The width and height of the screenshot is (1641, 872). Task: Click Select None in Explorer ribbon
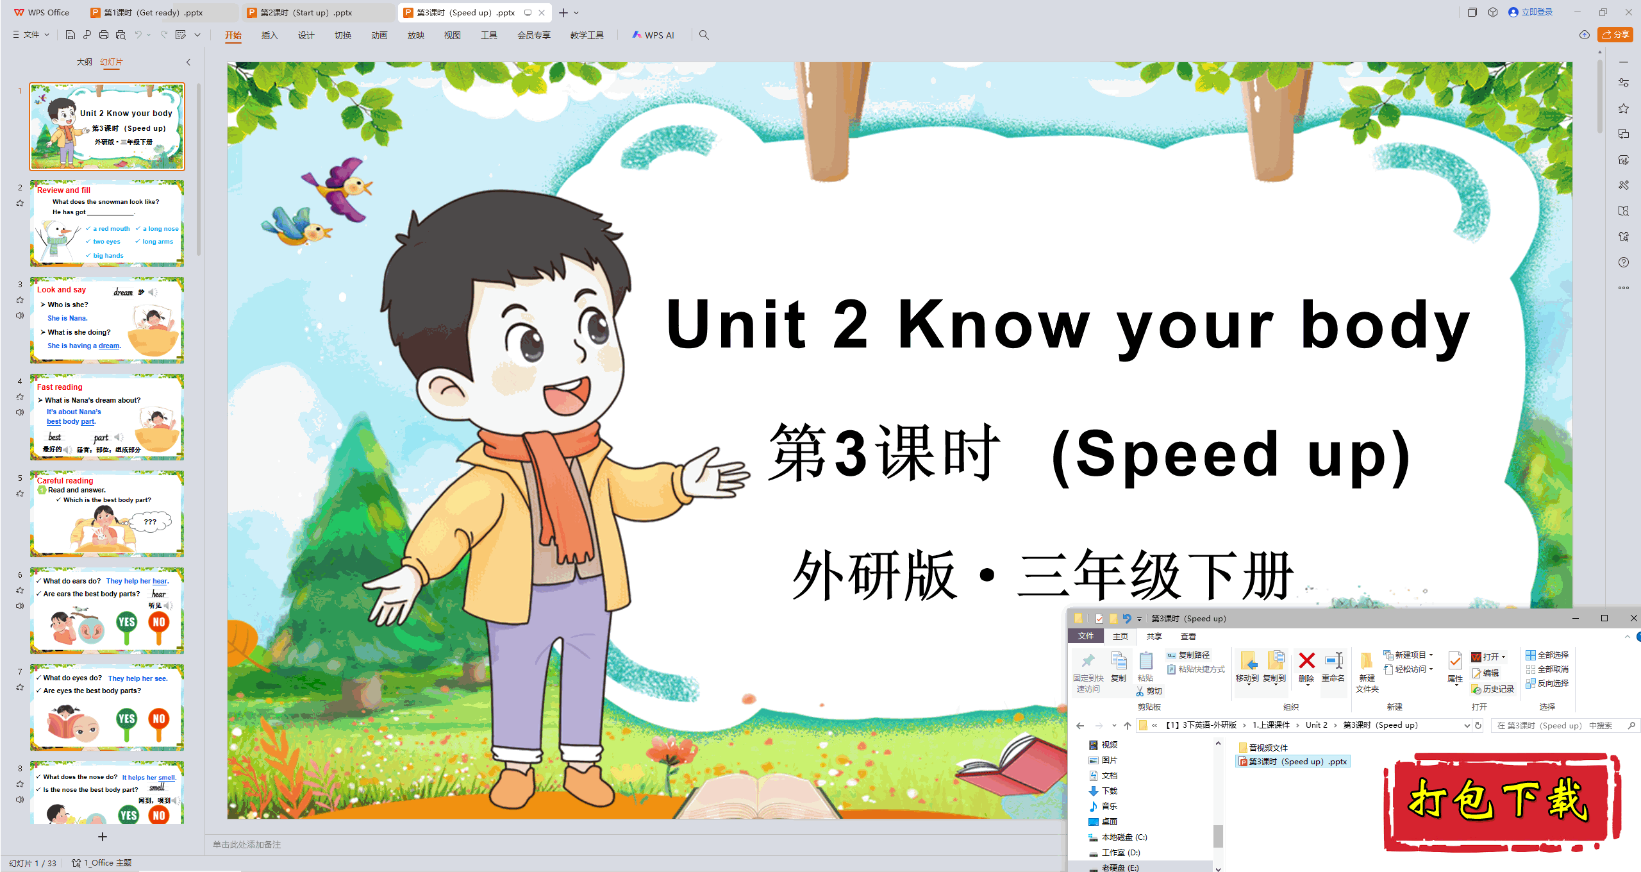pos(1547,669)
